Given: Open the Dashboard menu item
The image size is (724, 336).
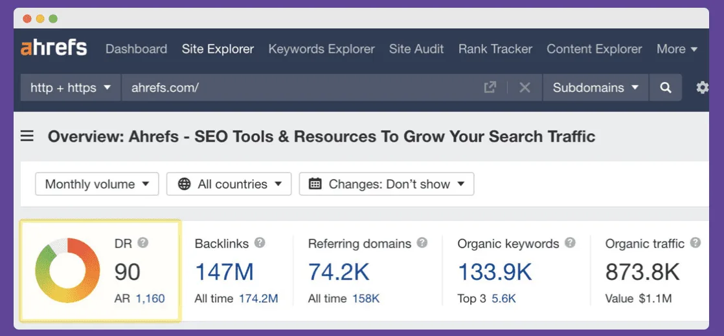Looking at the screenshot, I should (136, 49).
